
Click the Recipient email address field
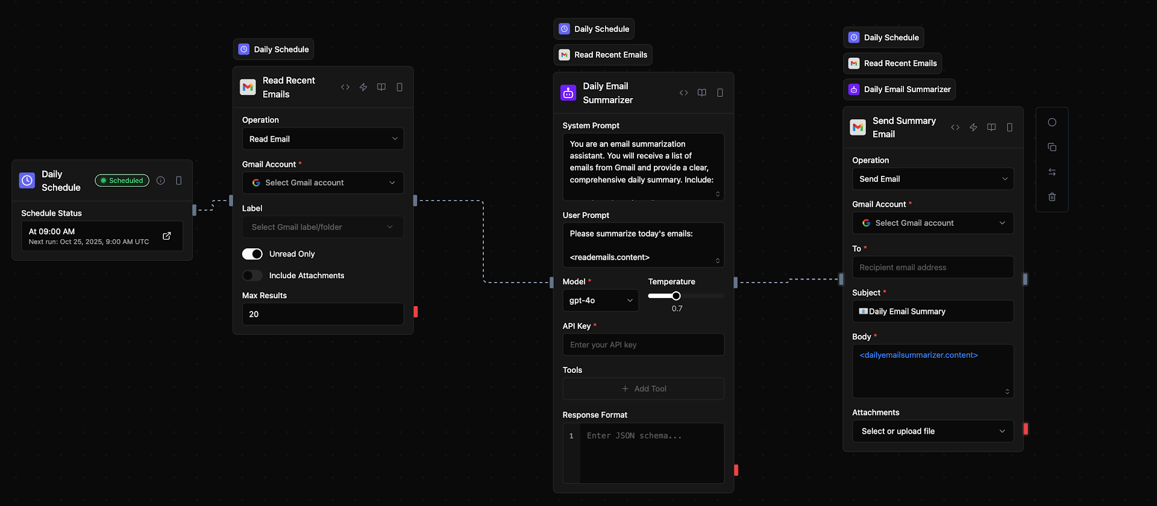pos(933,267)
